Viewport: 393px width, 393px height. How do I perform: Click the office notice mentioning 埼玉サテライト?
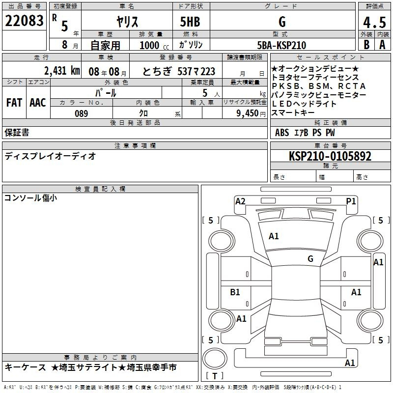coord(90,367)
